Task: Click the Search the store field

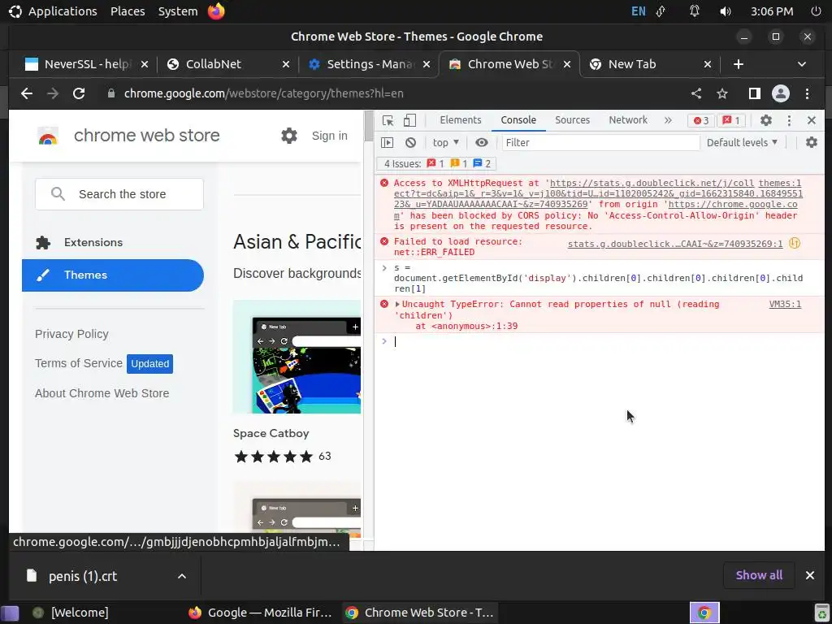Action: click(x=119, y=194)
